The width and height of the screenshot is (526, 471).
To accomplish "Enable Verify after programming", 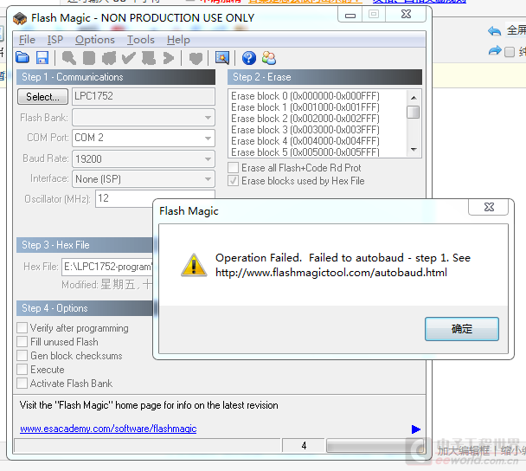I will (22, 327).
